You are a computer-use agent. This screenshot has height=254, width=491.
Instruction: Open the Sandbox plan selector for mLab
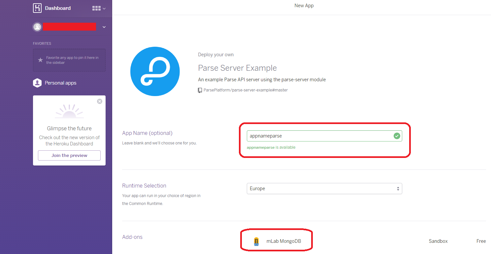438,241
